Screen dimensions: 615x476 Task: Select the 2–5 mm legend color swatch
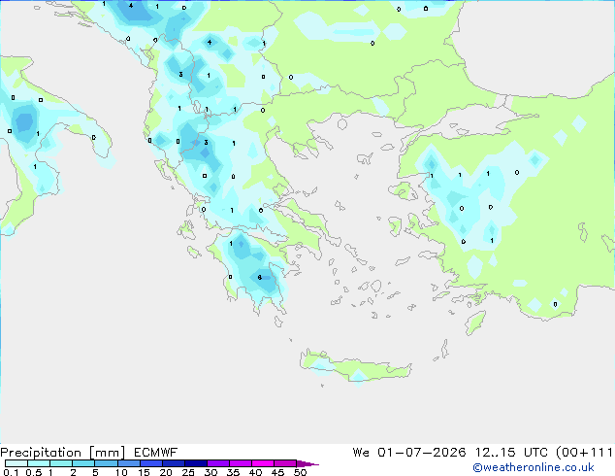(83, 463)
